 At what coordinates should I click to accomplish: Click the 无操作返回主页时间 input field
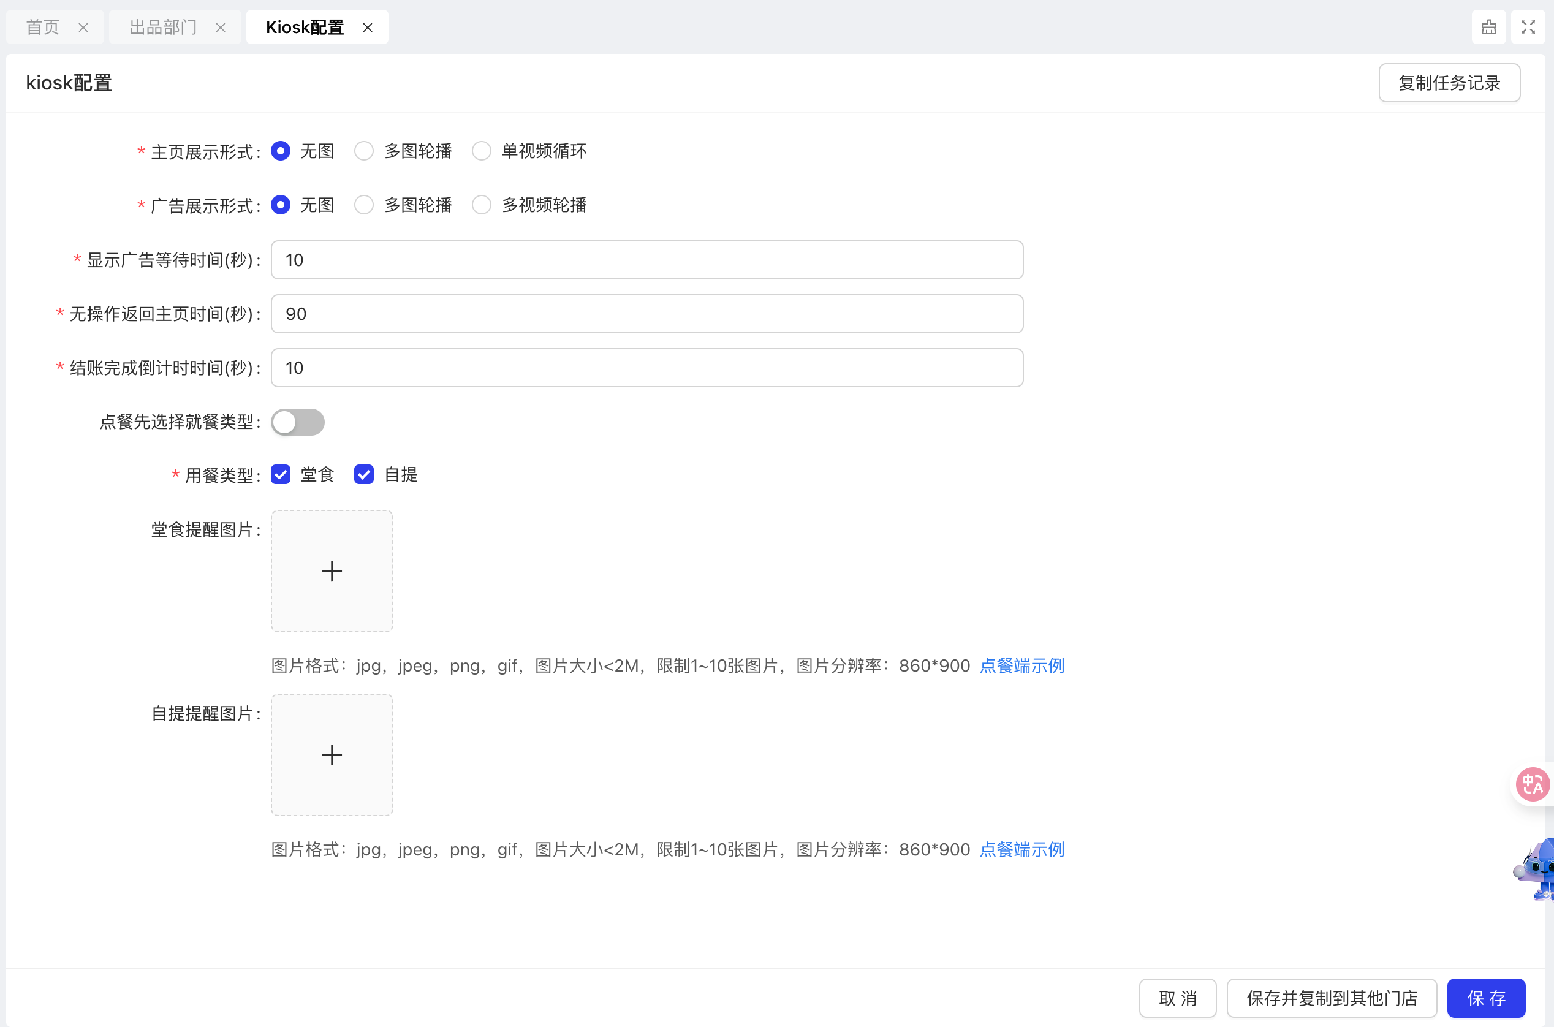(646, 314)
